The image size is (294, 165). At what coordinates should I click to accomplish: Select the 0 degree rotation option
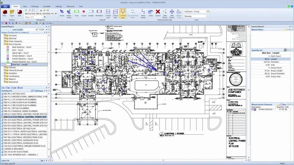pyautogui.click(x=3, y=88)
